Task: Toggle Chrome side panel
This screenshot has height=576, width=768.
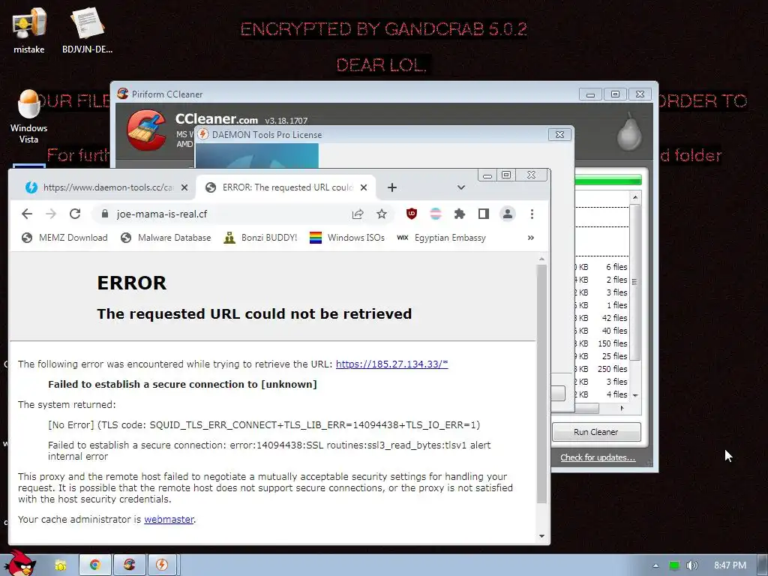Action: pos(484,214)
